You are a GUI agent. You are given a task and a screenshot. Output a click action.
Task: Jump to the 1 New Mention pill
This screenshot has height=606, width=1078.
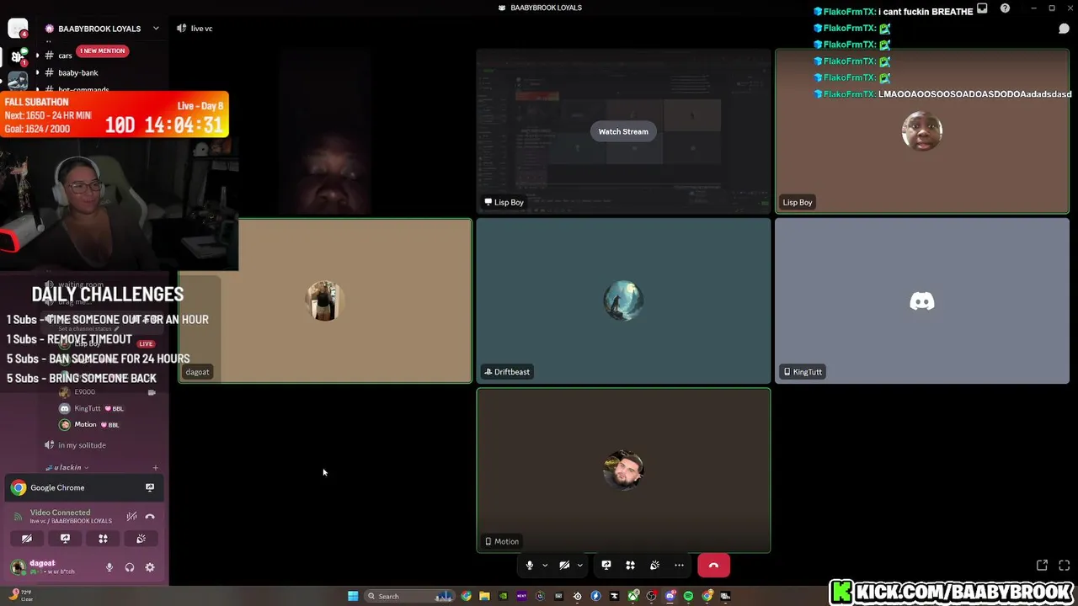coord(103,50)
